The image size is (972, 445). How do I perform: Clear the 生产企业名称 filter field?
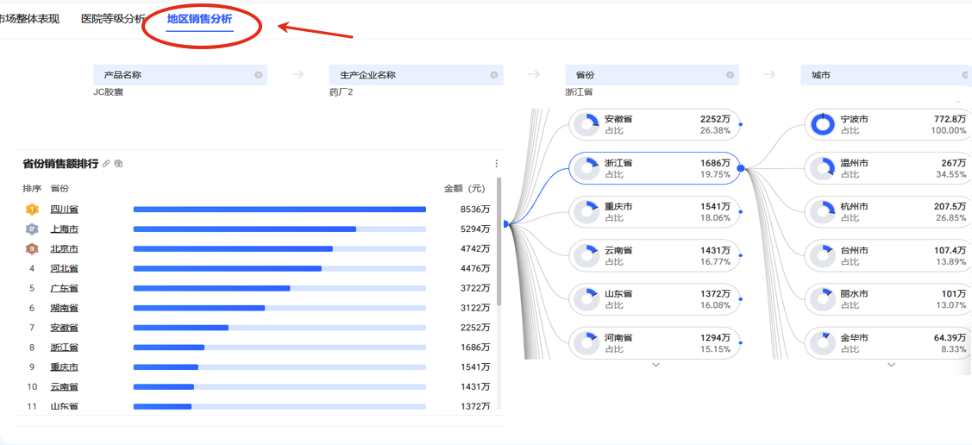(494, 75)
